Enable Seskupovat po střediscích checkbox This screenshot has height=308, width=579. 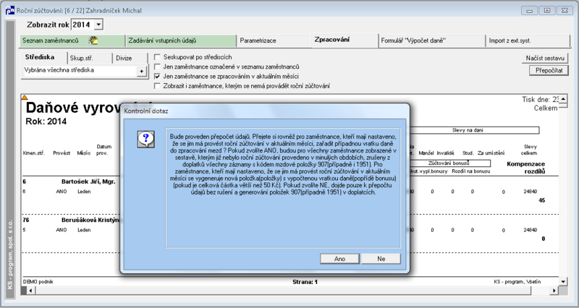coord(157,57)
